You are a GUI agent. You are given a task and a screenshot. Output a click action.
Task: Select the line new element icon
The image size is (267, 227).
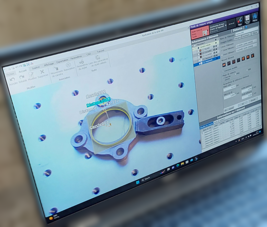[229, 63]
